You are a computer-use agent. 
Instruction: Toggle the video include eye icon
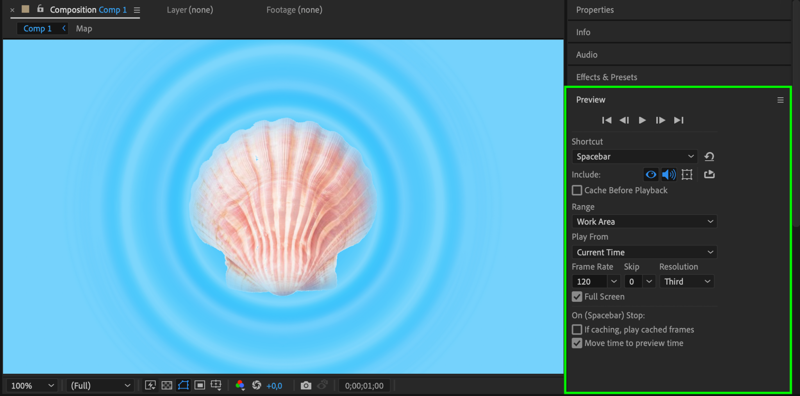(x=651, y=174)
